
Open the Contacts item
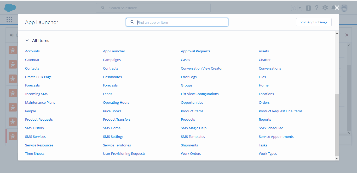tap(32, 69)
